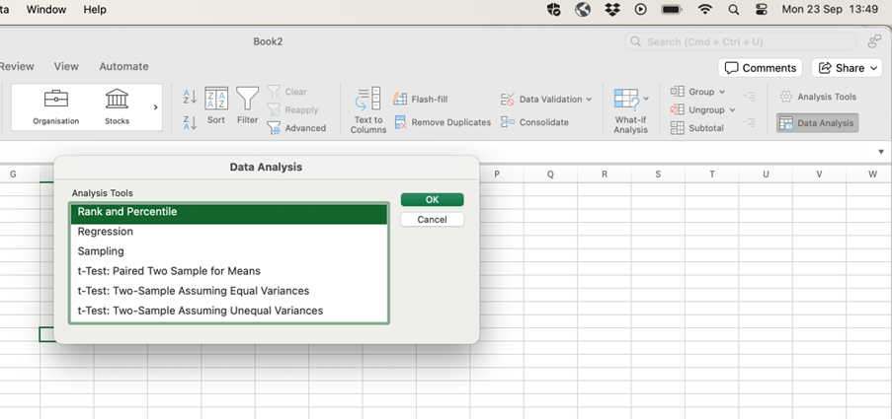The height and width of the screenshot is (419, 892).
Task: Cancel the Data Analysis dialog
Action: pyautogui.click(x=432, y=219)
